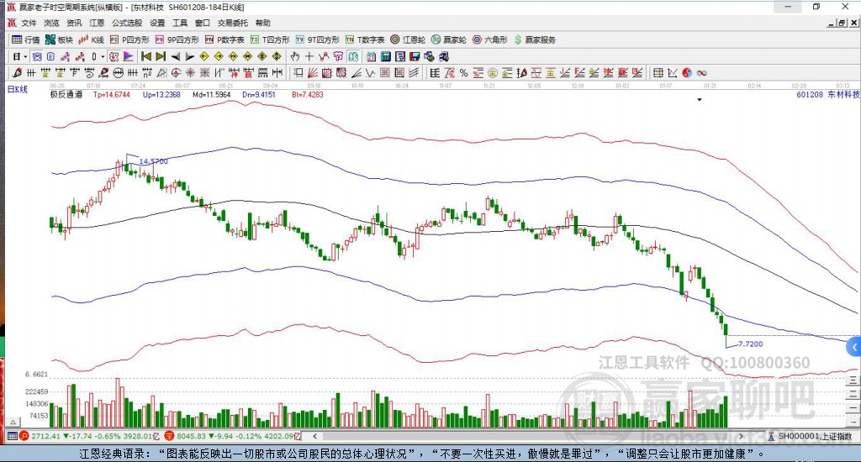The width and height of the screenshot is (861, 462).
Task: Click the SH000001 上证指数 status entry
Action: (810, 436)
